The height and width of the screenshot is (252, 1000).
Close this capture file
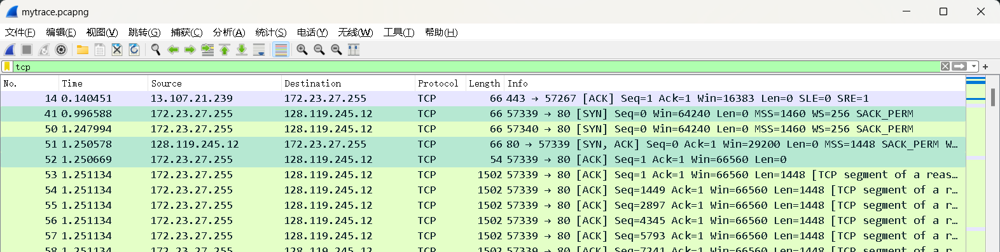(x=117, y=50)
